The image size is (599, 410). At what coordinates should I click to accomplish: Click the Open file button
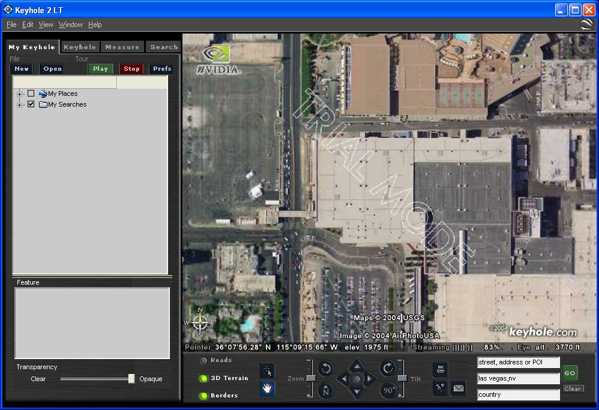(52, 69)
